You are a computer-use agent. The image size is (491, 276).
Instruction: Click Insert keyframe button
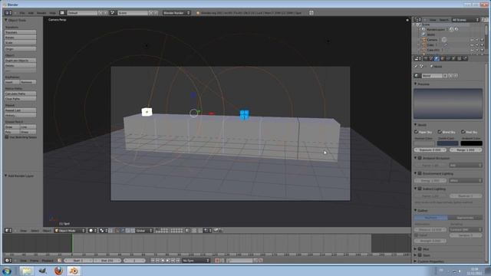[x=12, y=82]
